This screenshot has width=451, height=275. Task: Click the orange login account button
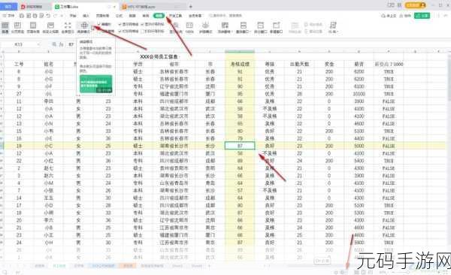[416, 5]
